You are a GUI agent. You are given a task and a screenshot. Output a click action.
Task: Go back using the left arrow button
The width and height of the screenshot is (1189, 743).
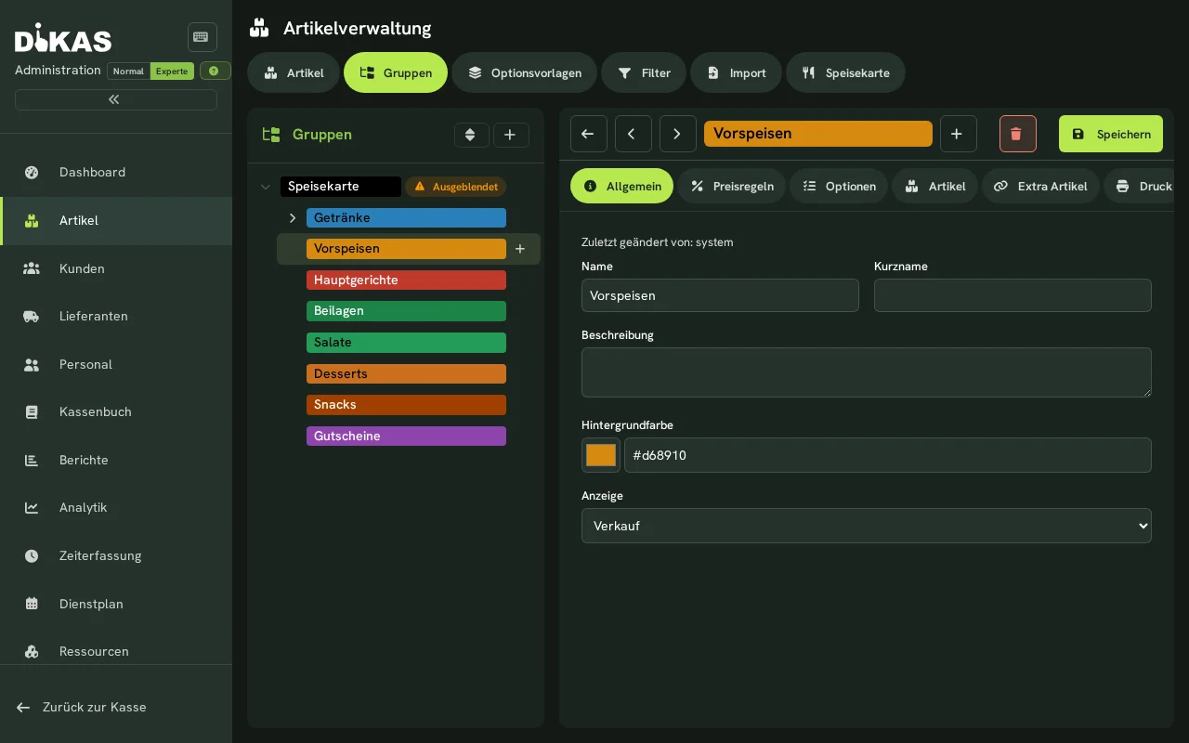pos(589,134)
